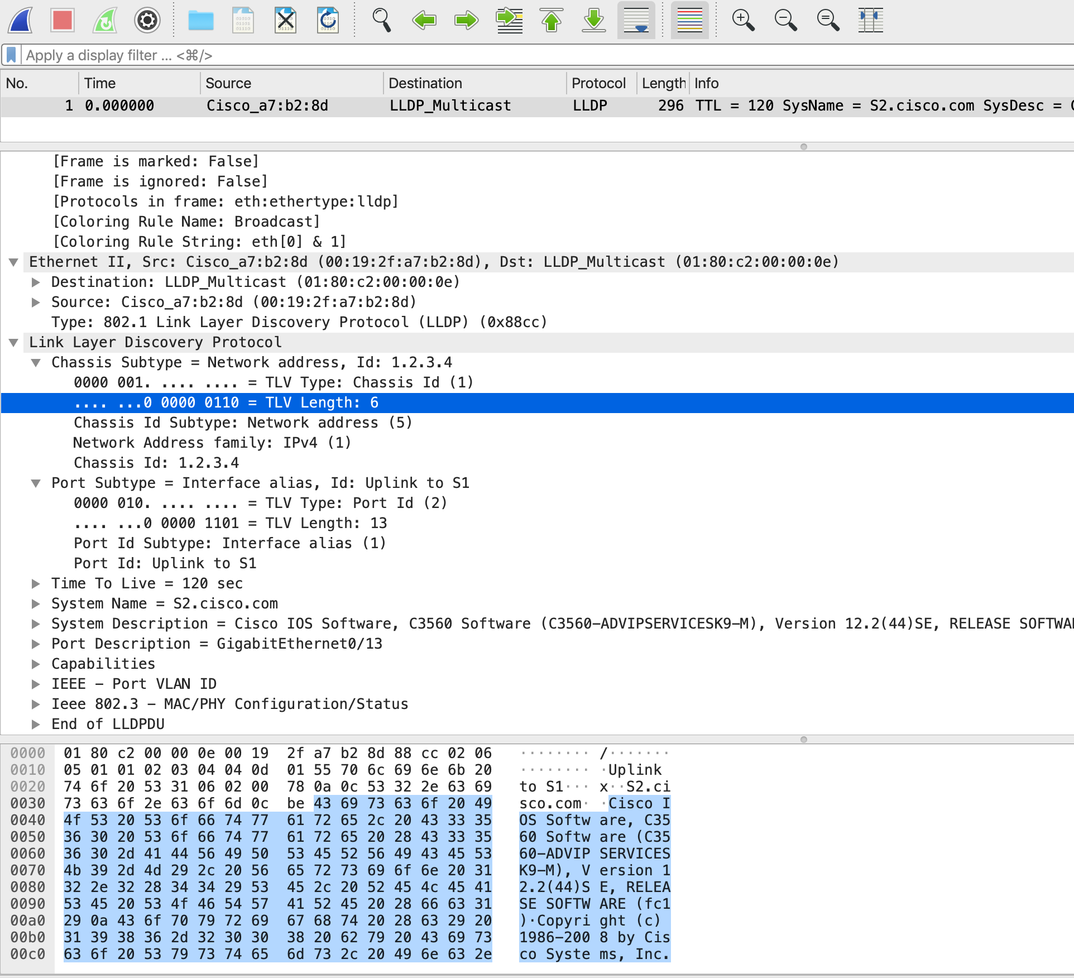Sort packets by the Source column
1074x978 pixels.
pyautogui.click(x=229, y=83)
